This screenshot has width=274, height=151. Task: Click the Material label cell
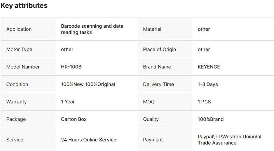[152, 29]
